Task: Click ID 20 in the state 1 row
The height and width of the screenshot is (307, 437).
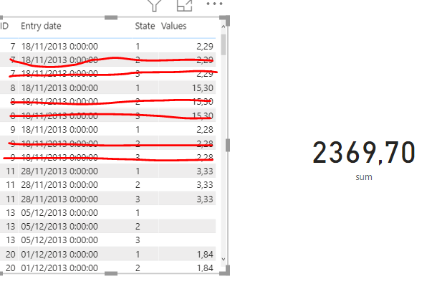Action: click(10, 254)
